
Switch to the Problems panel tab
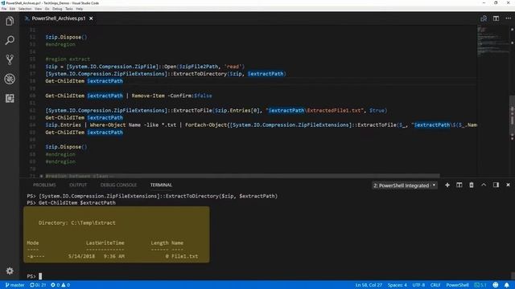[x=44, y=185]
